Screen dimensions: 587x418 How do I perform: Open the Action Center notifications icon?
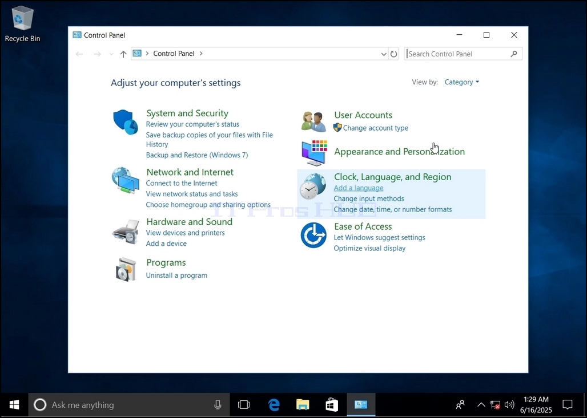pyautogui.click(x=567, y=404)
